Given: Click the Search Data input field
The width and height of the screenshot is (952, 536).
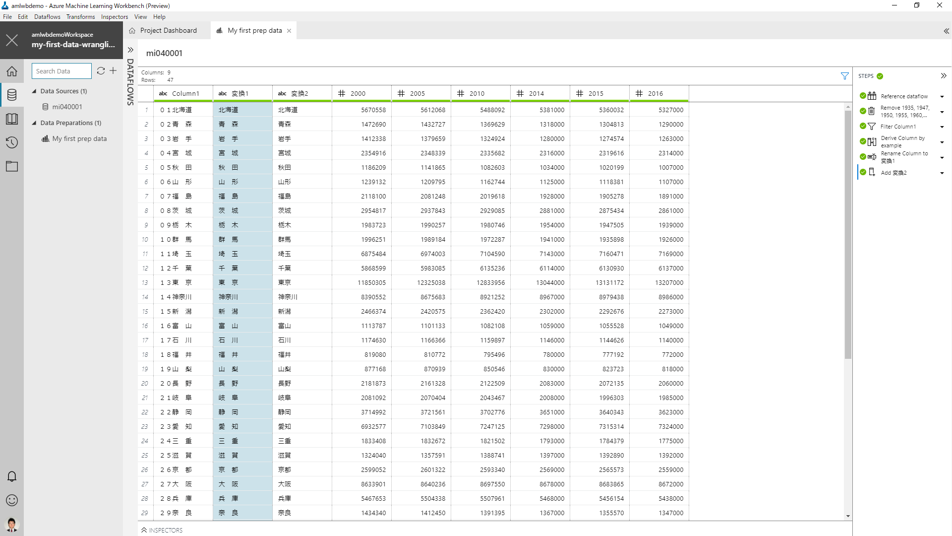Looking at the screenshot, I should [61, 71].
